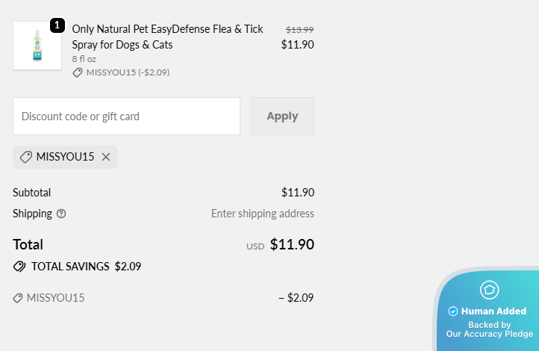539x351 pixels.
Task: Click the Total Savings tag icon
Action: click(x=19, y=267)
